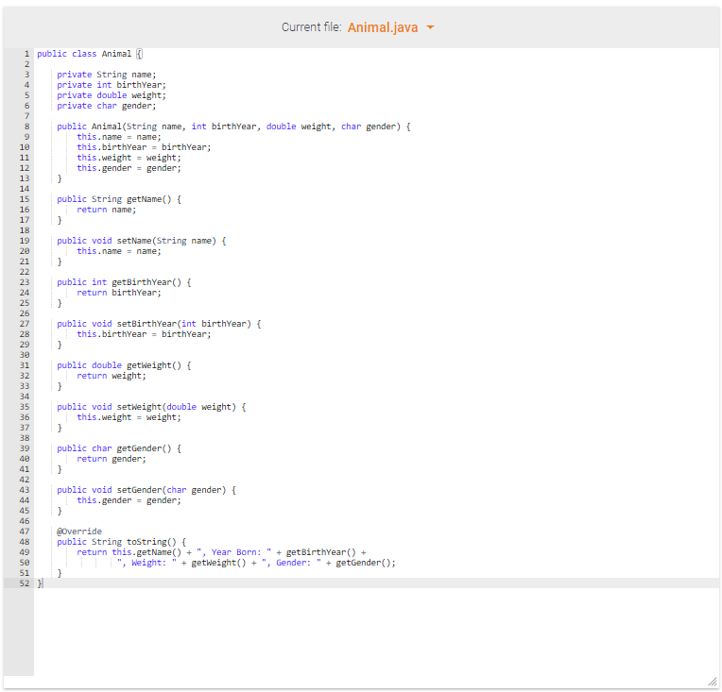This screenshot has height=692, width=722.
Task: Click 'this.name = name;' on line 9
Action: click(x=119, y=137)
